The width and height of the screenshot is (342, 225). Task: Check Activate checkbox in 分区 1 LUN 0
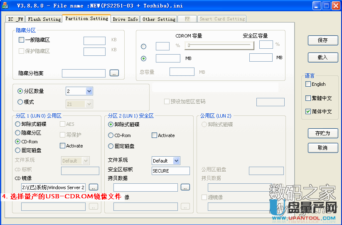coord(62,146)
